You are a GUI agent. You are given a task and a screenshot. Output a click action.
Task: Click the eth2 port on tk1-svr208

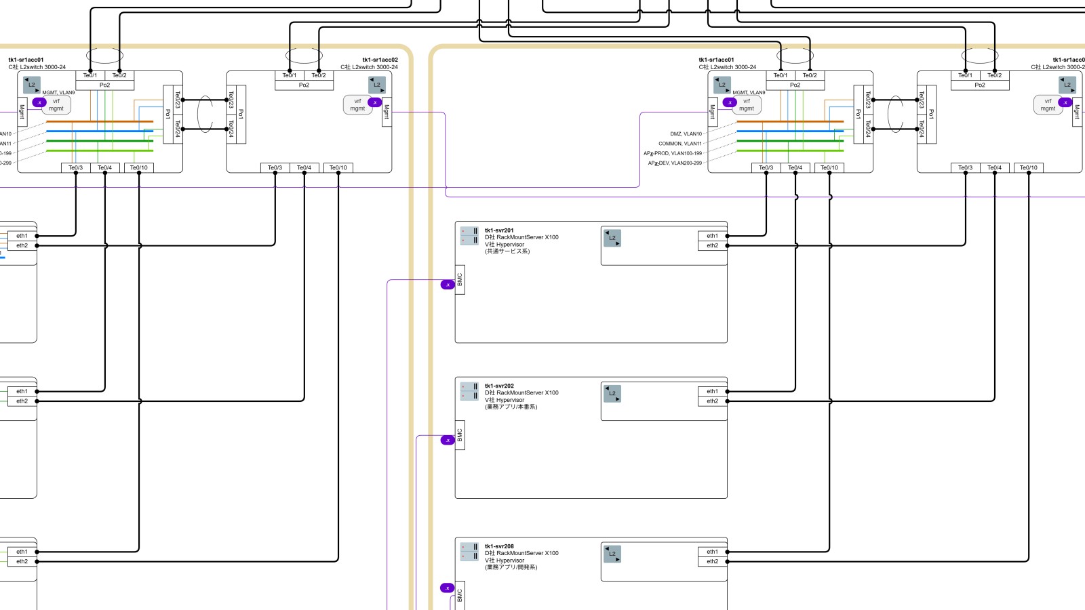712,561
